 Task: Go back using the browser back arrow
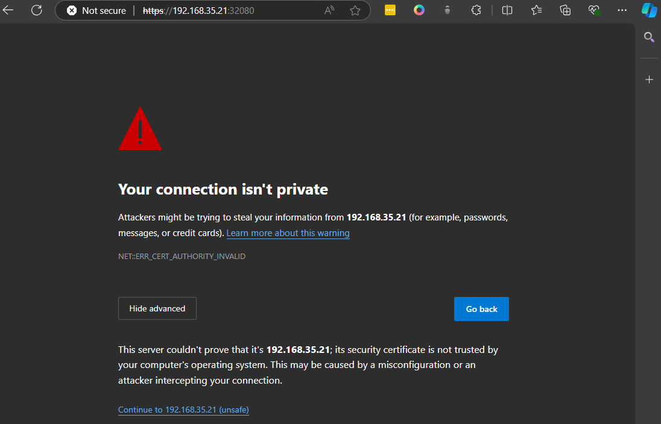point(8,10)
